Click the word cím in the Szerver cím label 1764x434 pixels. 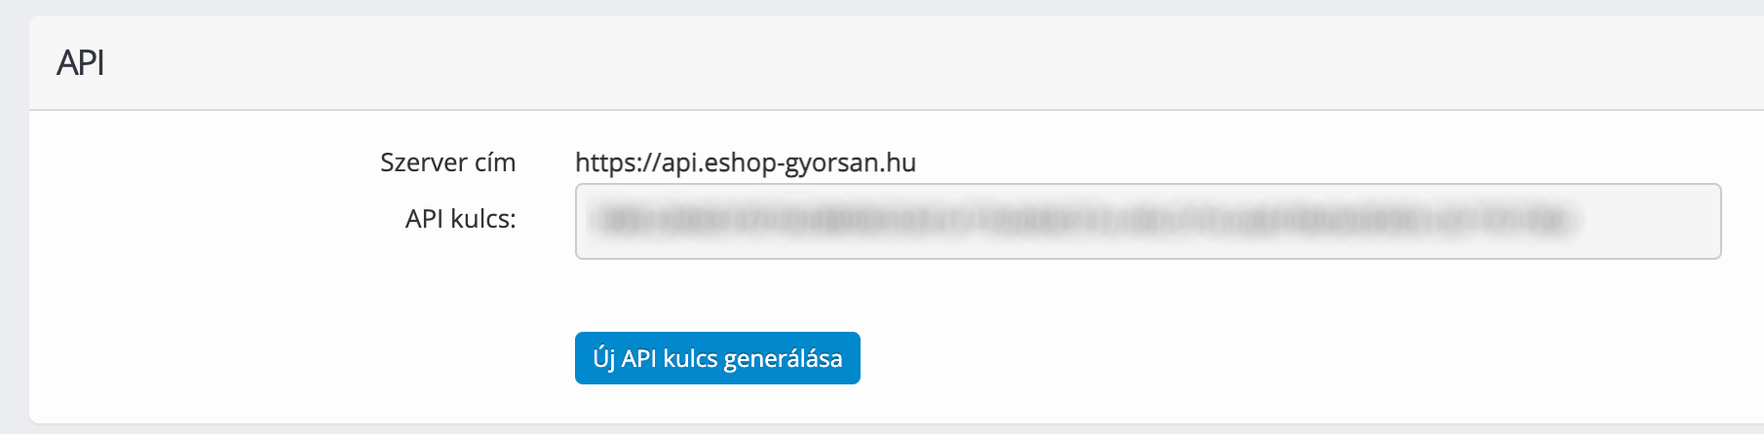tap(495, 163)
